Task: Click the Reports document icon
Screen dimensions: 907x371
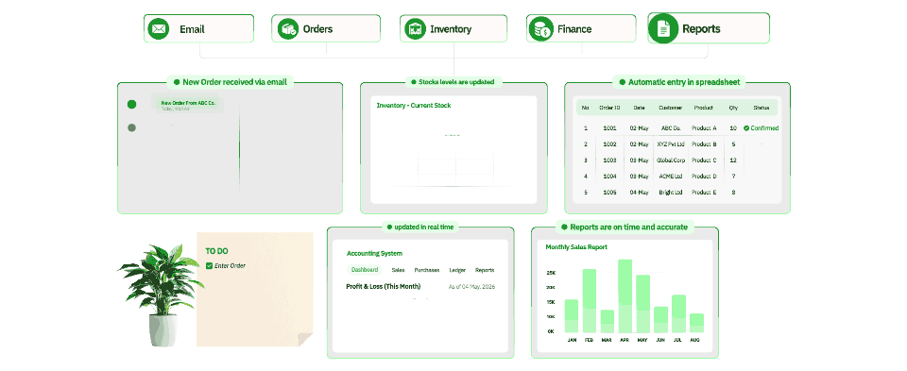Action: (663, 28)
